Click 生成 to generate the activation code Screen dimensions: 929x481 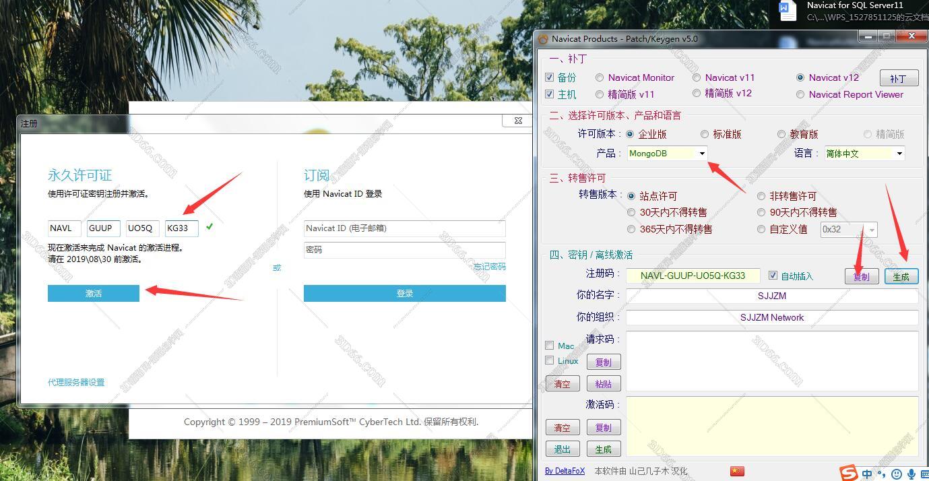[604, 449]
